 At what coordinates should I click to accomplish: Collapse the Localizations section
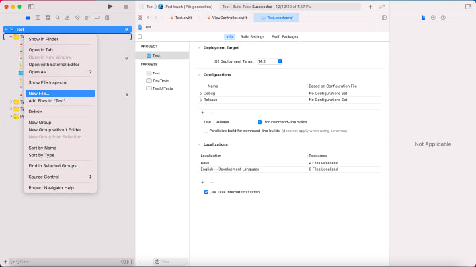tap(199, 144)
